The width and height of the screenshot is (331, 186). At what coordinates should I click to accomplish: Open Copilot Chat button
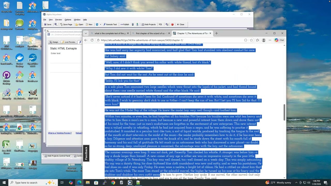pos(279,40)
